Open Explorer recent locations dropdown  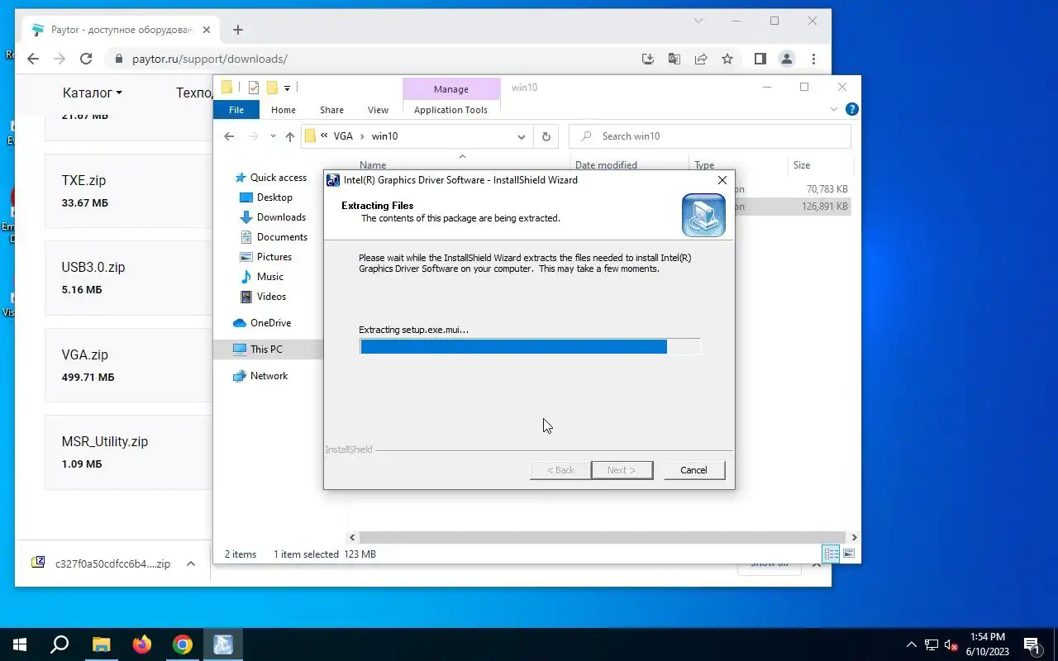point(273,136)
